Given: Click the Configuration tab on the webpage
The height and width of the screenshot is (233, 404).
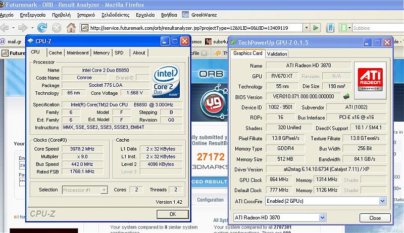Looking at the screenshot, I should point(210,200).
